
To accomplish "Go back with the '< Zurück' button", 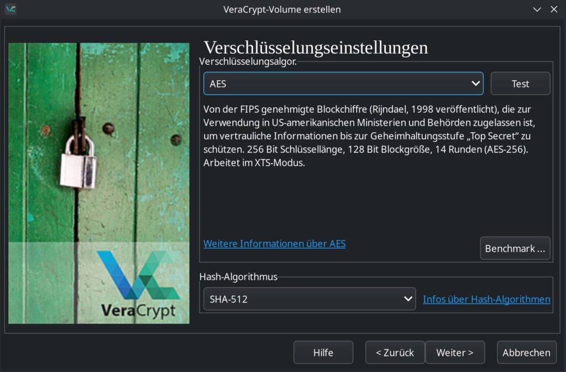I will (395, 353).
